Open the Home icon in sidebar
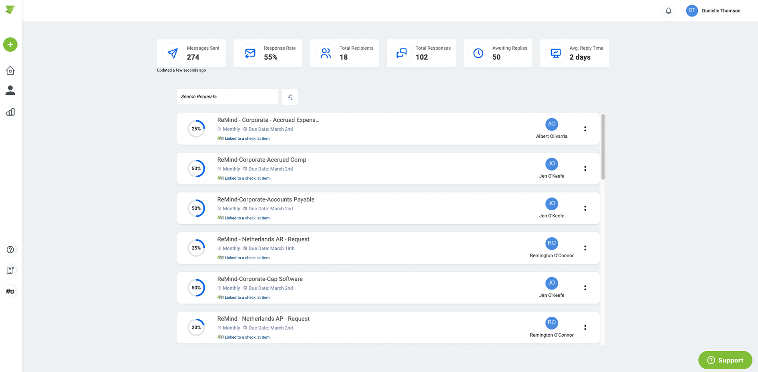The image size is (758, 372). (10, 70)
